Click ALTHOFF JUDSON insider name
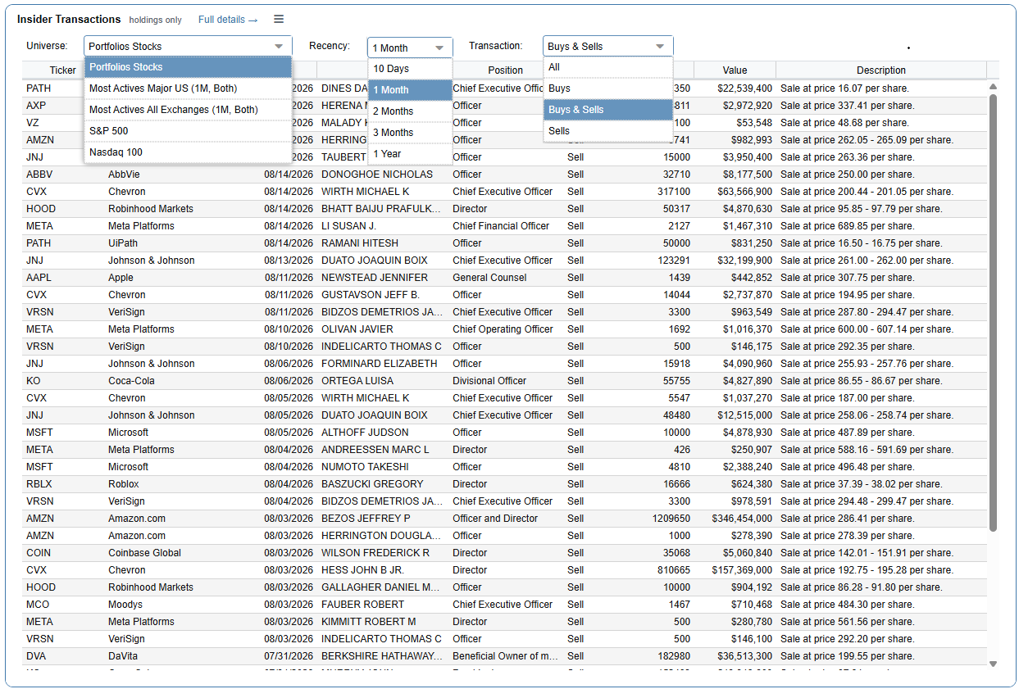The height and width of the screenshot is (689, 1019). pos(365,433)
